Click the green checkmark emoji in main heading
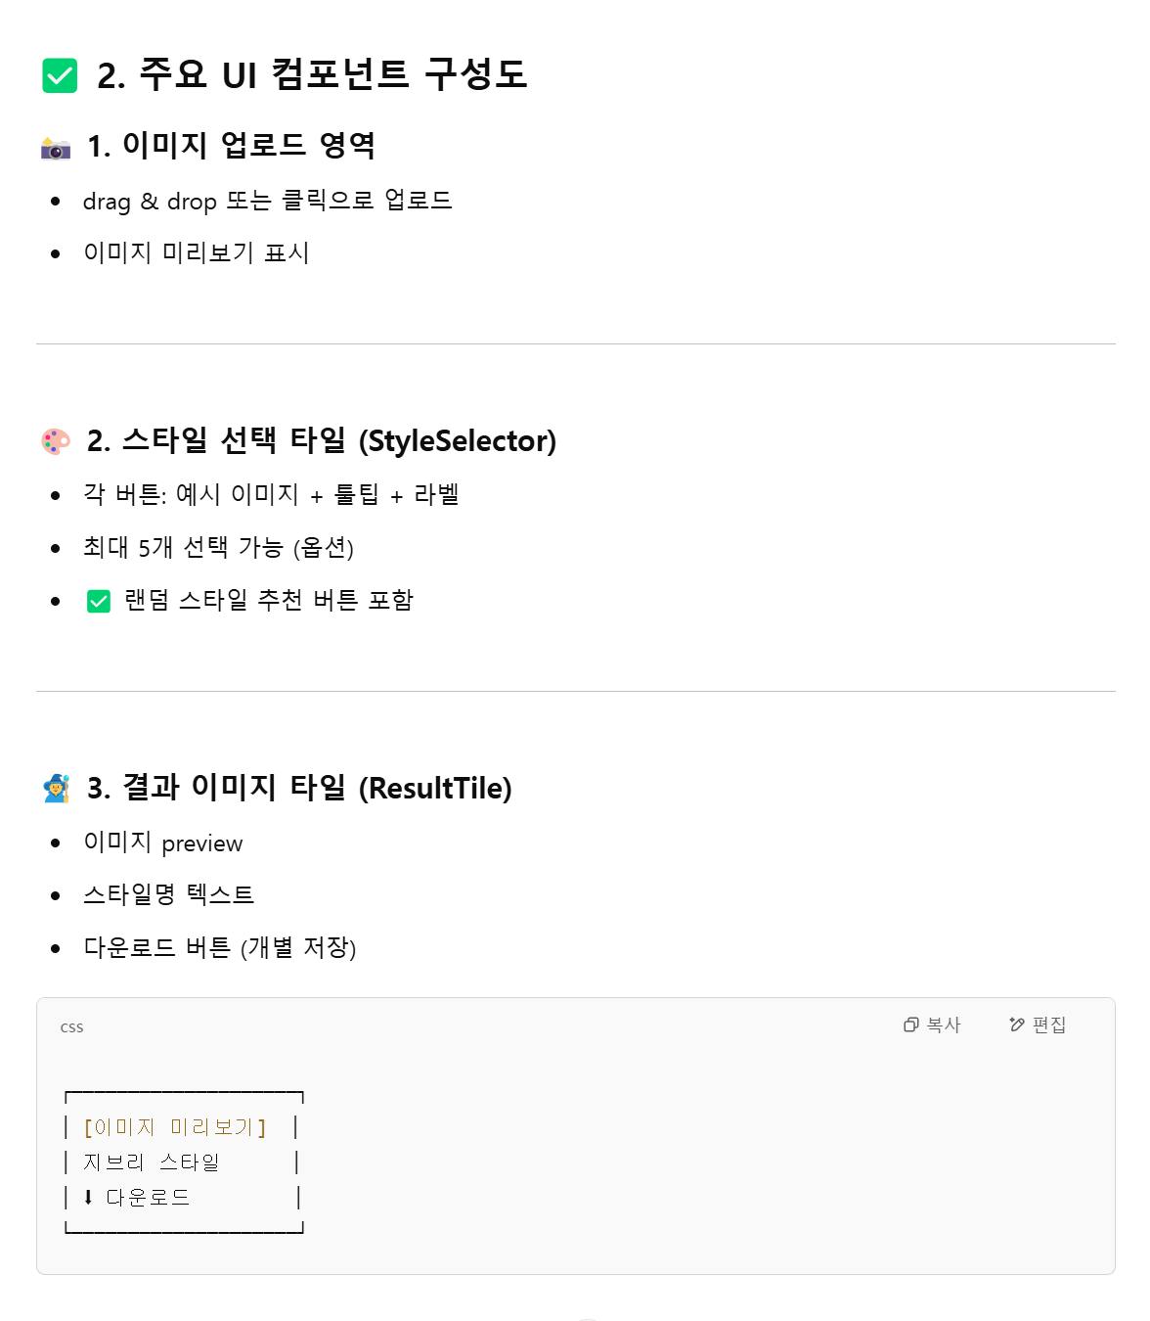1150x1321 pixels. (x=60, y=75)
